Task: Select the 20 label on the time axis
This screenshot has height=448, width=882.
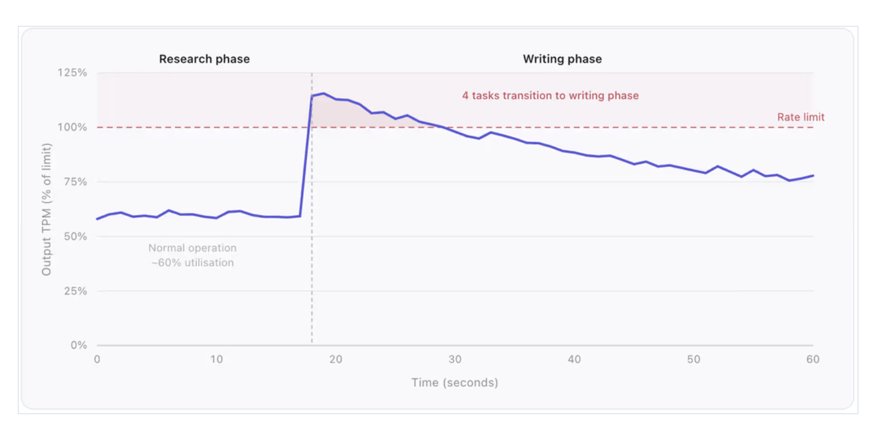Action: click(335, 359)
